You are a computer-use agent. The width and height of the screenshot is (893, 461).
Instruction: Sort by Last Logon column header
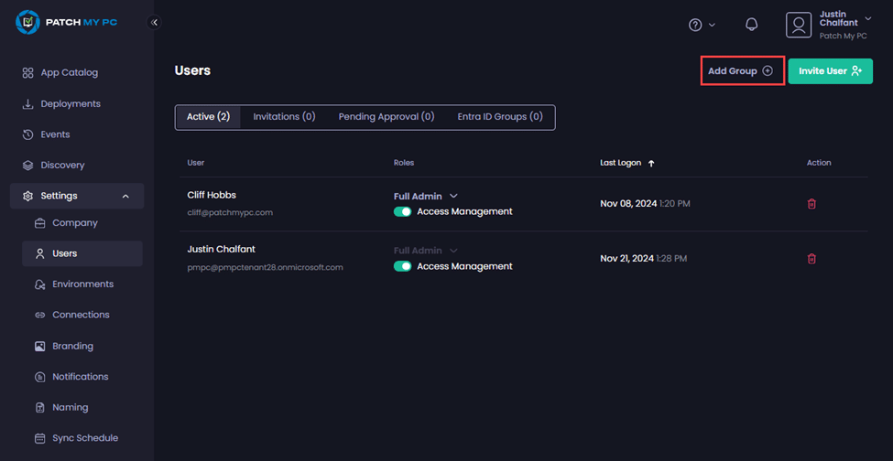pyautogui.click(x=627, y=163)
